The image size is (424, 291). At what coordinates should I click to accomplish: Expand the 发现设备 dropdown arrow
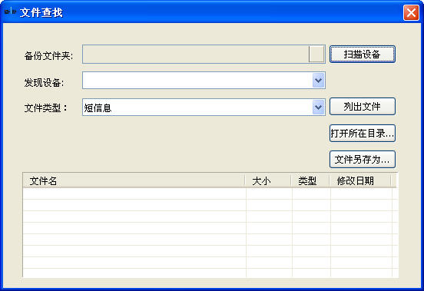click(318, 81)
